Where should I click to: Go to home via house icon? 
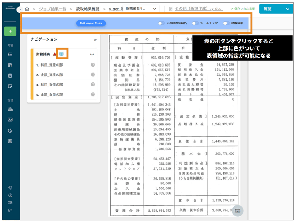click(27, 9)
